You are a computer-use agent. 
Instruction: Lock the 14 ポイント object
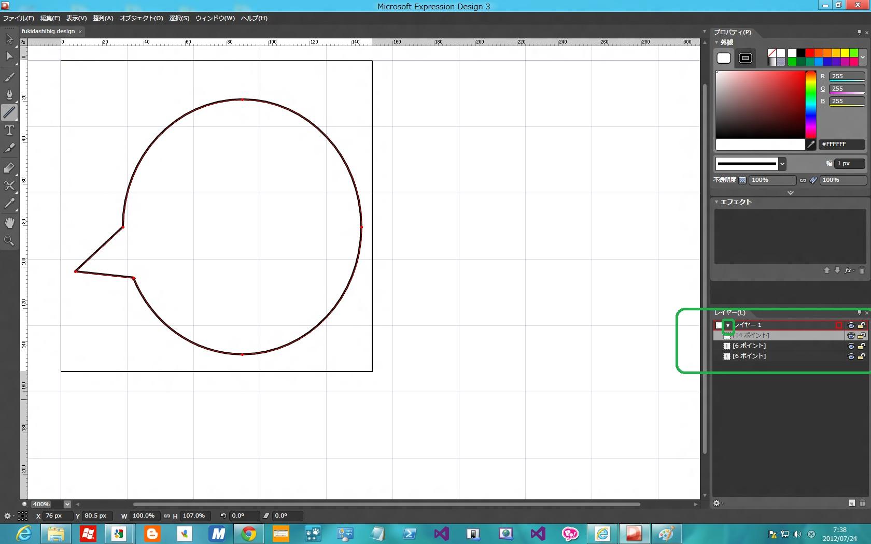tap(861, 336)
